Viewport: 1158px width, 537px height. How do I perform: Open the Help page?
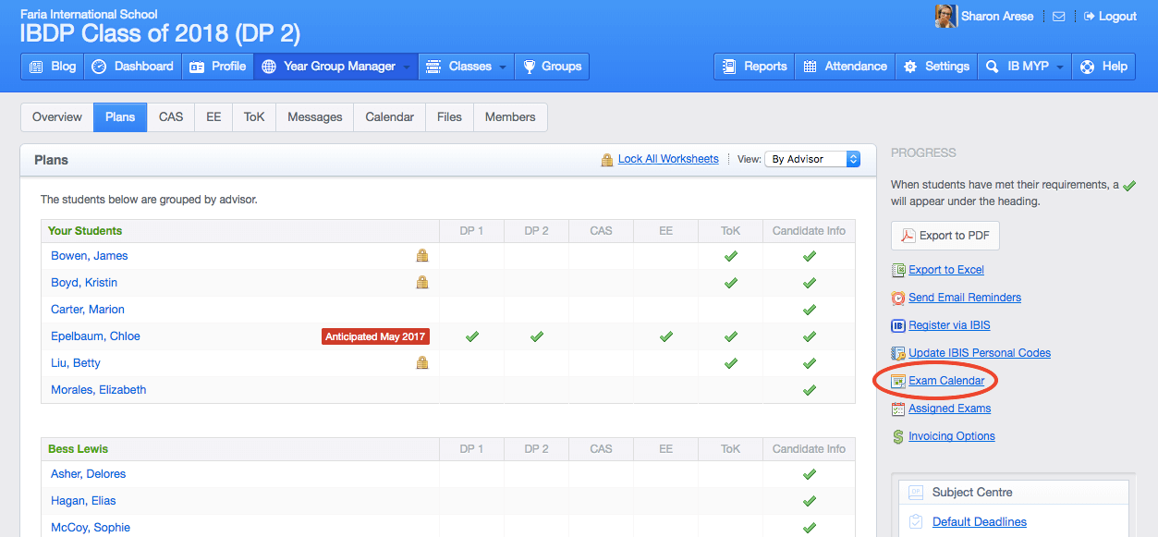tap(1103, 67)
